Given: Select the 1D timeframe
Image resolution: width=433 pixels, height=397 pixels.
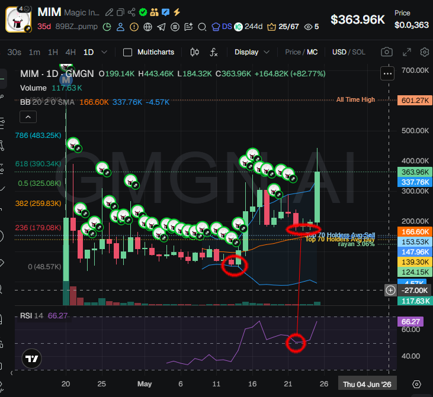Looking at the screenshot, I should (89, 52).
